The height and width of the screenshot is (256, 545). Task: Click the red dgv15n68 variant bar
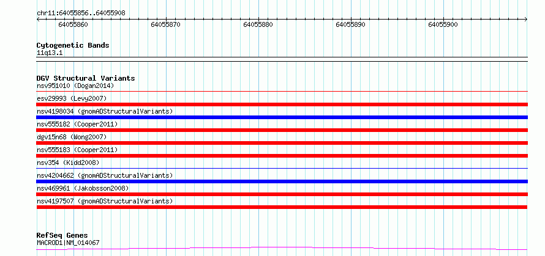pyautogui.click(x=282, y=143)
